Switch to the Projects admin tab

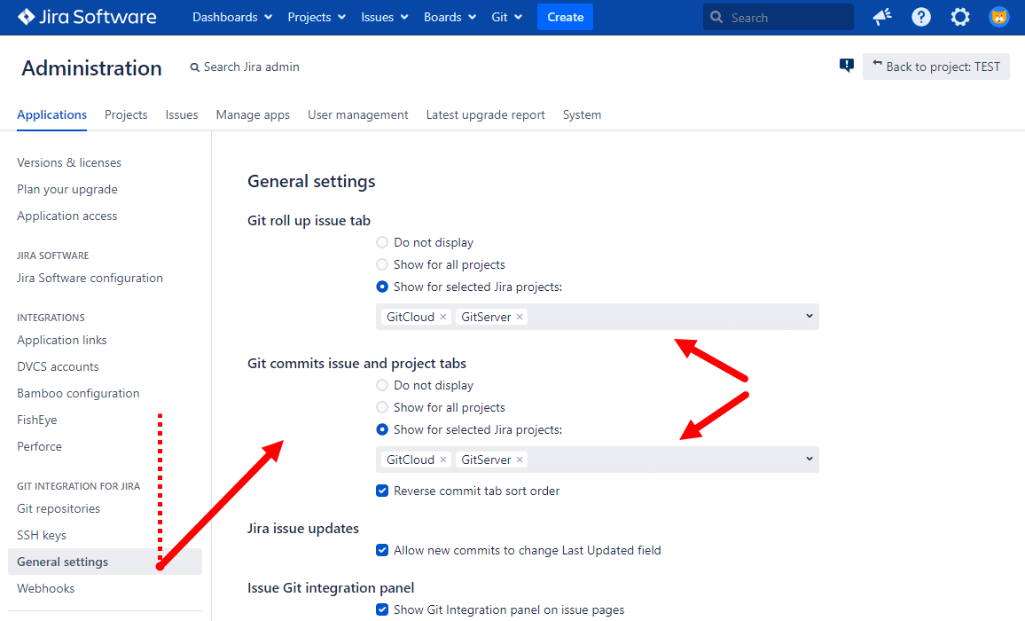pyautogui.click(x=126, y=115)
